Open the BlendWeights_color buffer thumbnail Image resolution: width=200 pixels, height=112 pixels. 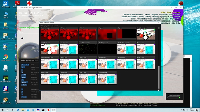click(x=107, y=49)
